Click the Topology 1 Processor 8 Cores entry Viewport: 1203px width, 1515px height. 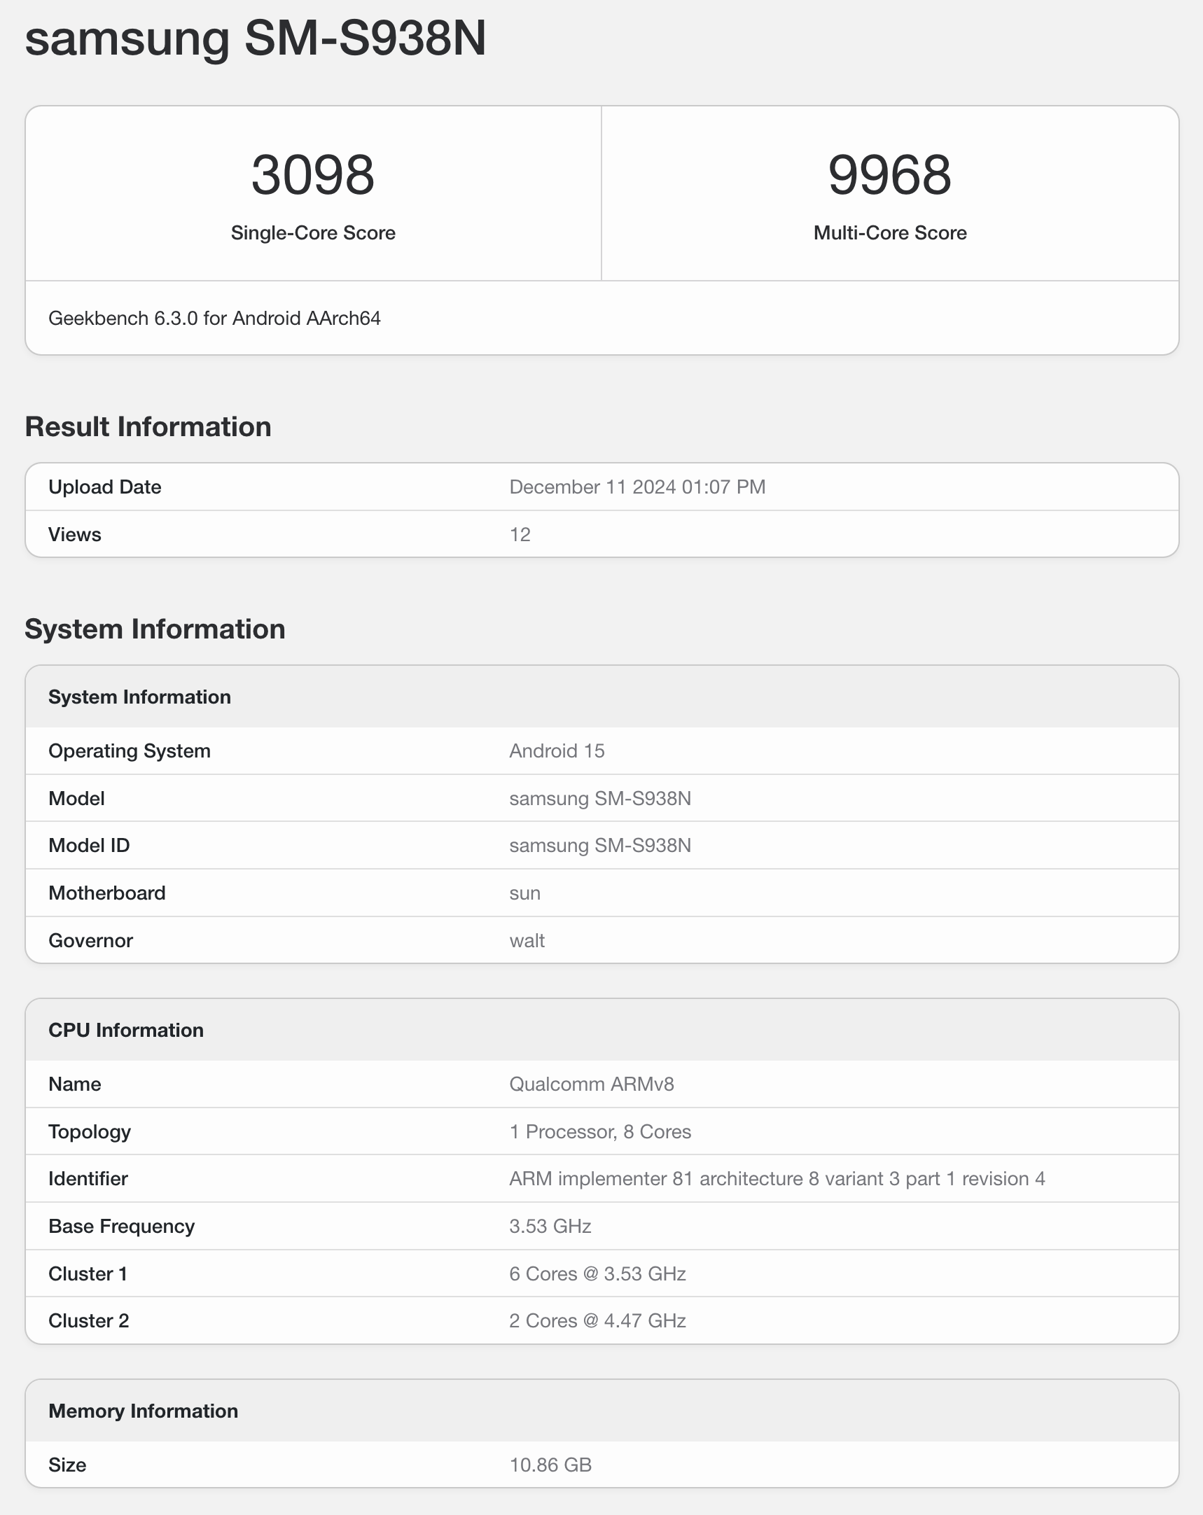(599, 1131)
